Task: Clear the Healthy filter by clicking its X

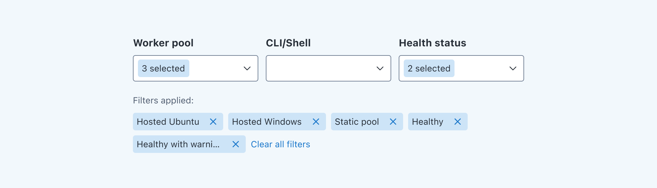Action: click(458, 122)
